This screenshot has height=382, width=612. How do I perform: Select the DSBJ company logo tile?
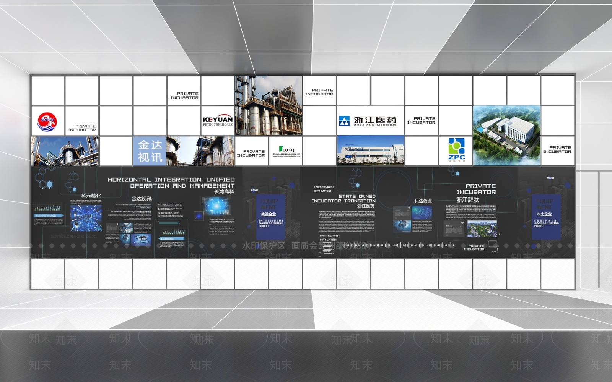(286, 151)
